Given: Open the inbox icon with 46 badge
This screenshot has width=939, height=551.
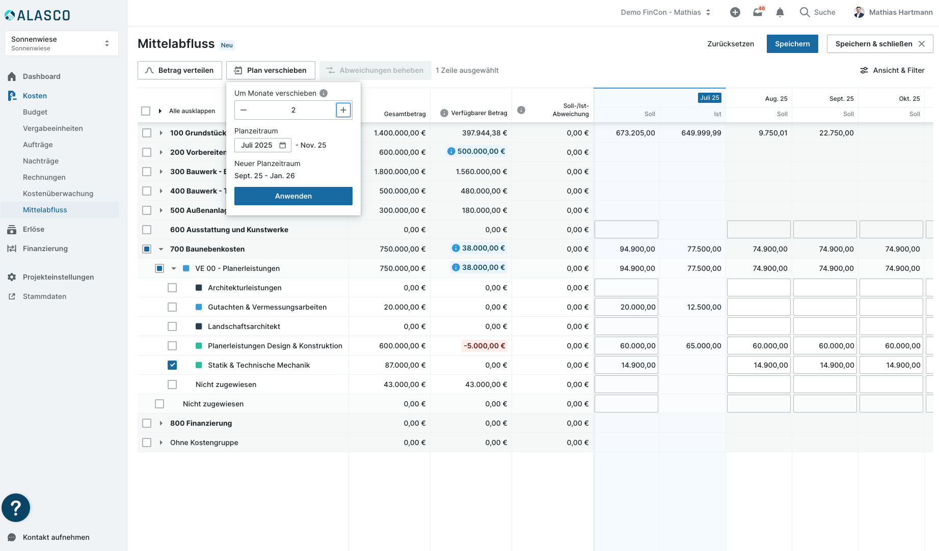Looking at the screenshot, I should (758, 12).
